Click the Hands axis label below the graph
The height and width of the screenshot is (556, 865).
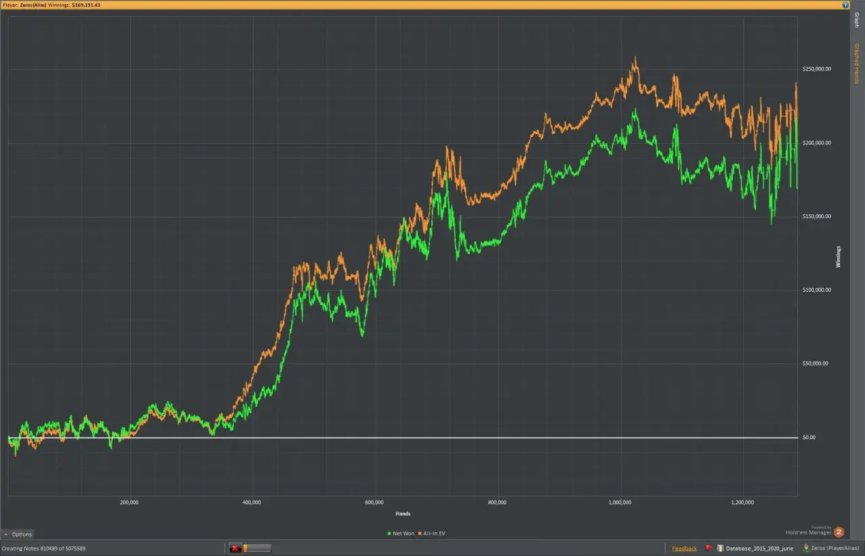403,513
